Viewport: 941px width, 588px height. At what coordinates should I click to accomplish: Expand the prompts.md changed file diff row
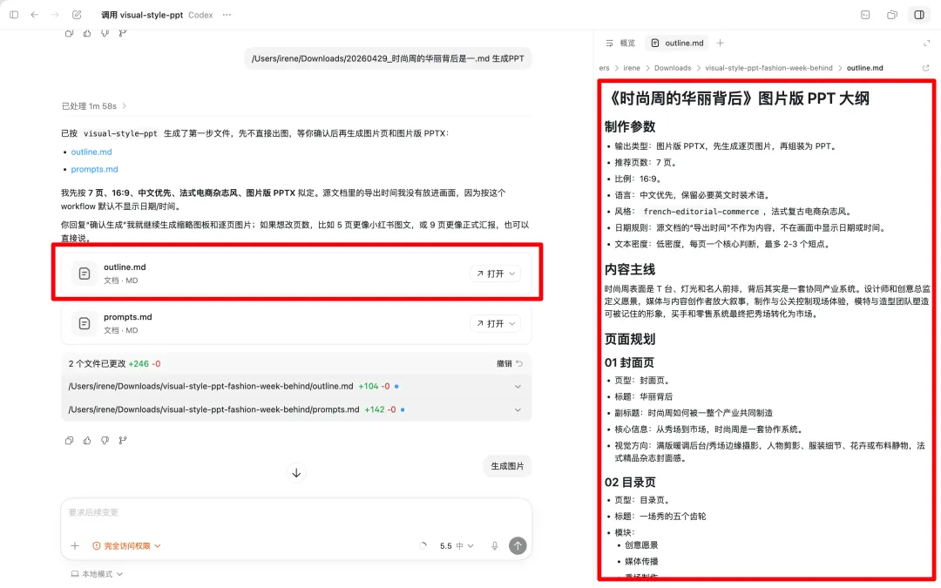[x=518, y=409]
